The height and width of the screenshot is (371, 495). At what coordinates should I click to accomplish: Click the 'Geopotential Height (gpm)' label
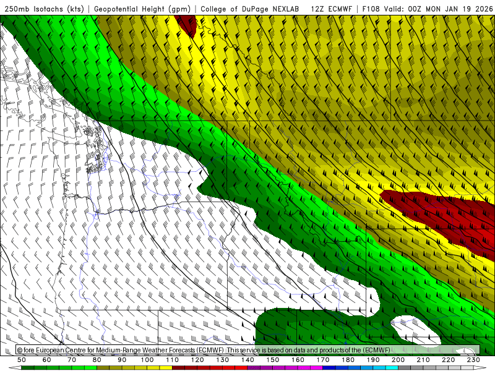point(142,9)
